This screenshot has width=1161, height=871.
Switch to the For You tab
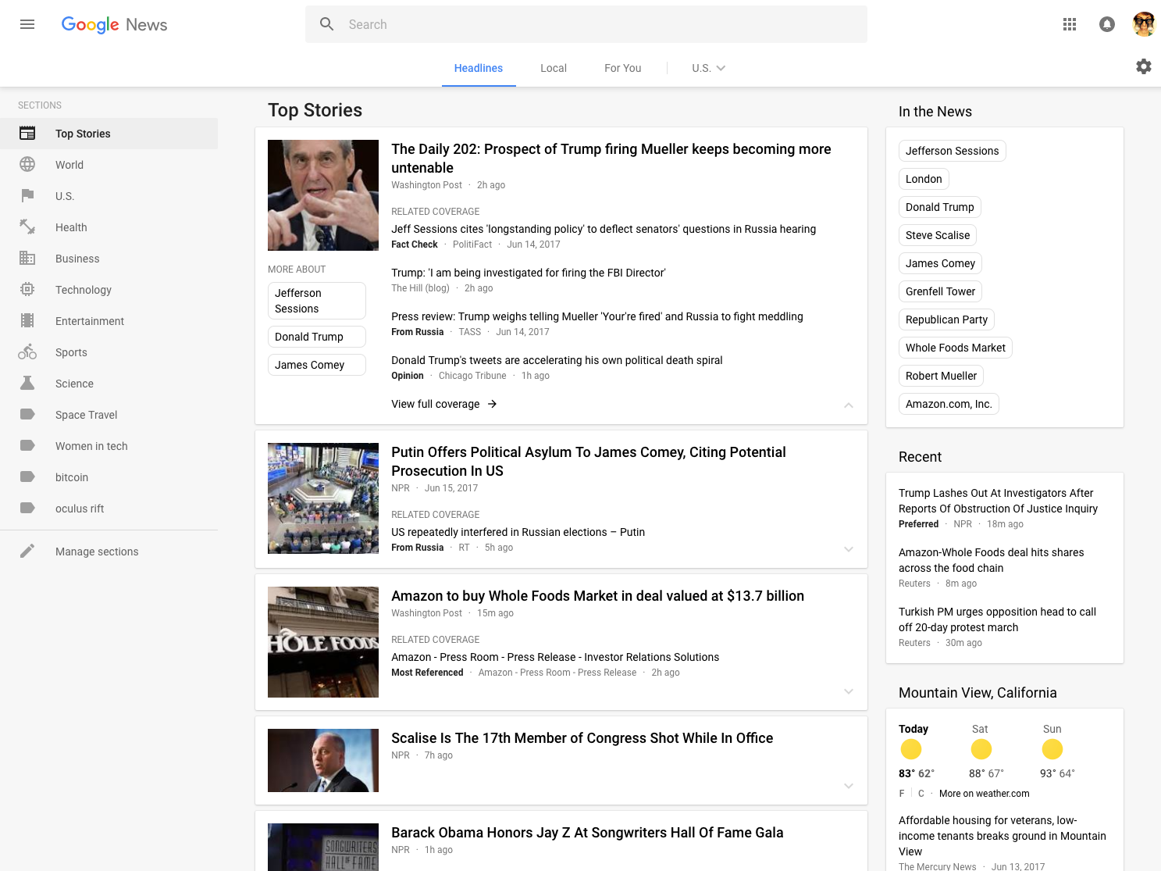click(x=622, y=68)
